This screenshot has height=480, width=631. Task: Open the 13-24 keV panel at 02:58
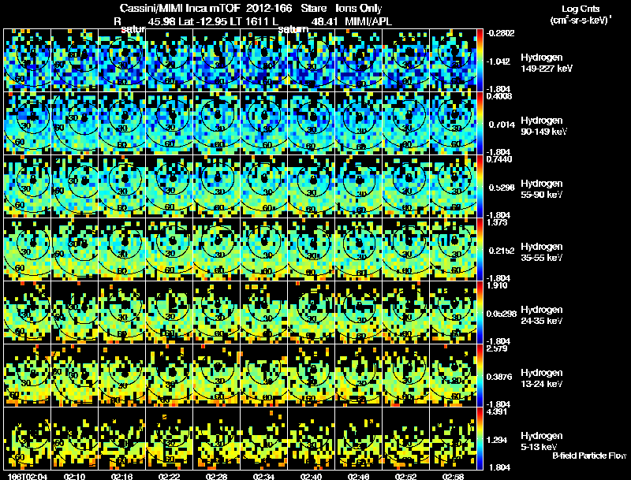[453, 375]
